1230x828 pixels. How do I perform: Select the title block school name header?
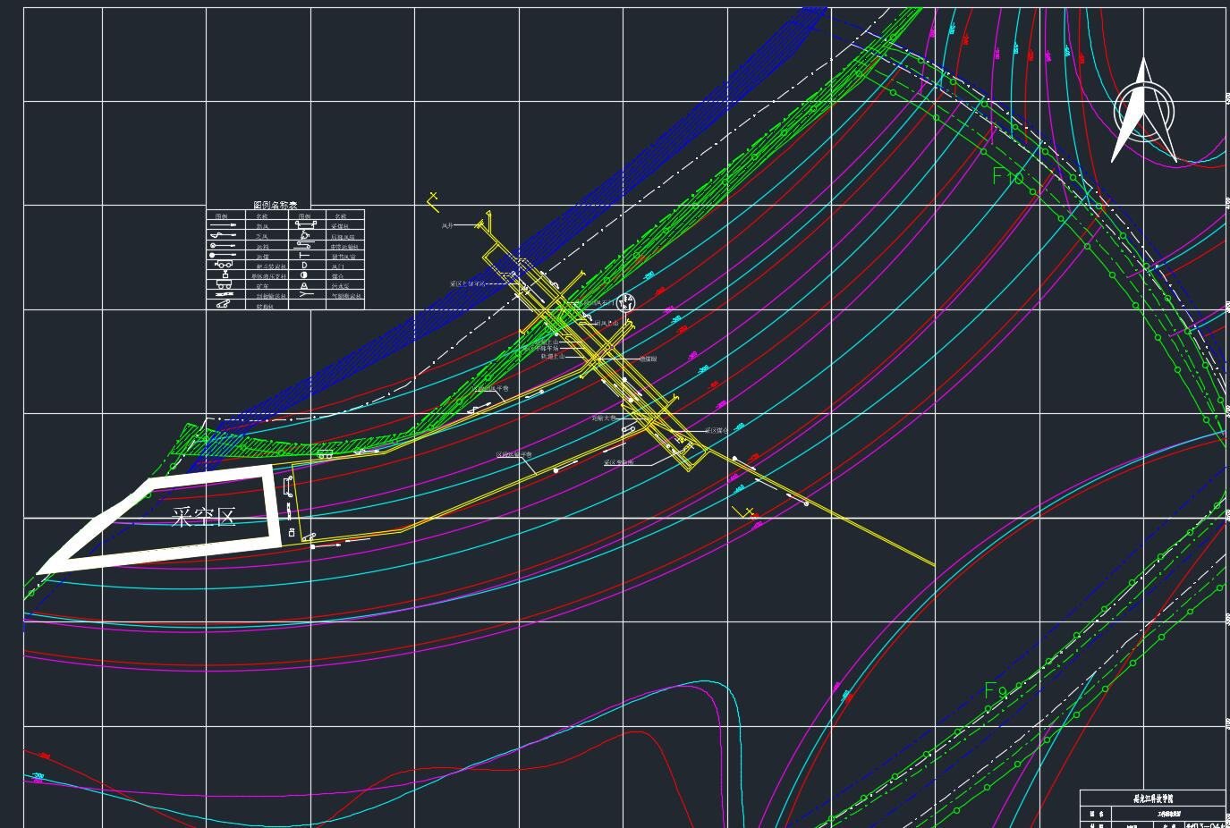tap(1153, 799)
